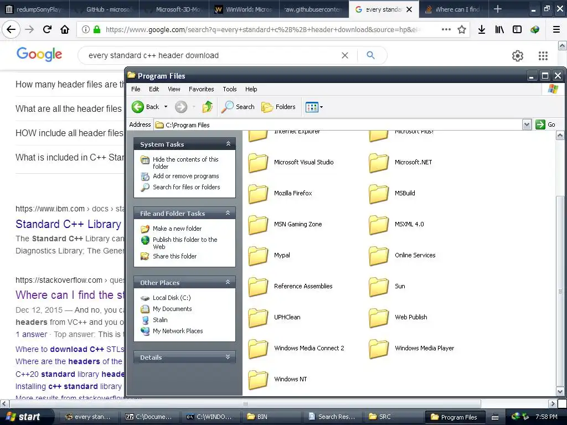Go Back in the Program Files window

point(146,107)
